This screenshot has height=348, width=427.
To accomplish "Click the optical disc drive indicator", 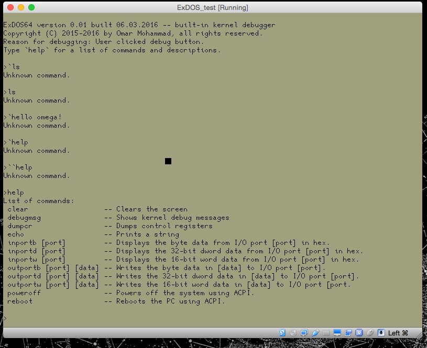I will (293, 332).
